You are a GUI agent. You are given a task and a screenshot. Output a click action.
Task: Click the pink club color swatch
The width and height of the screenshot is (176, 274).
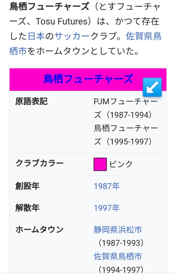100,164
